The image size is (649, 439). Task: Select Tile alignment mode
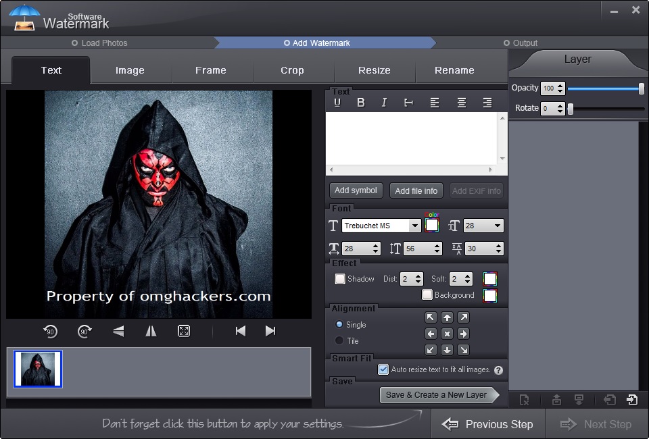point(339,340)
